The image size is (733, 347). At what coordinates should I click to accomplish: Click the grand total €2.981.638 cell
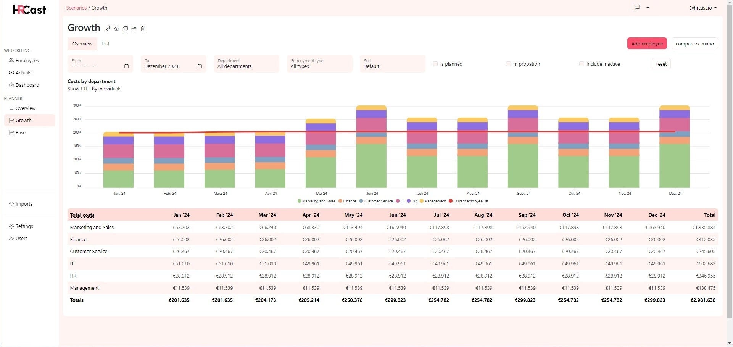click(703, 300)
